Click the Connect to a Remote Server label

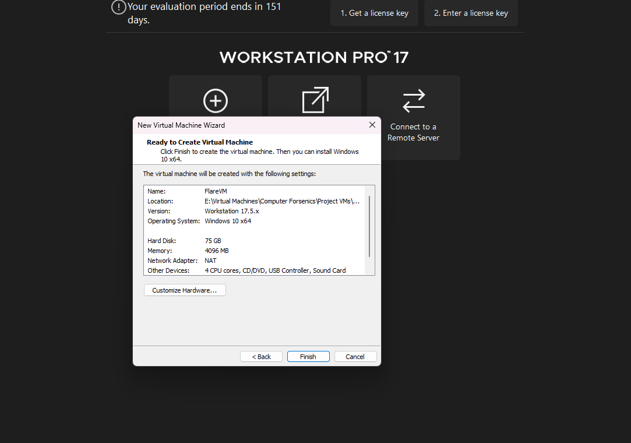point(413,132)
